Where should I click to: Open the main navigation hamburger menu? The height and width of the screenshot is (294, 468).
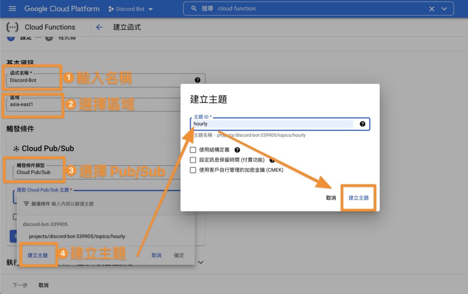pyautogui.click(x=12, y=9)
